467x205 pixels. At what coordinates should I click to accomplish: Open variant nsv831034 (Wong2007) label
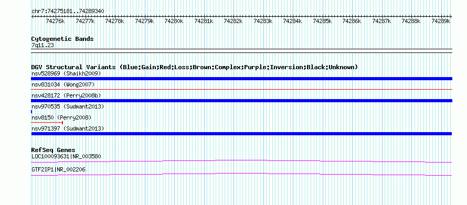click(63, 85)
